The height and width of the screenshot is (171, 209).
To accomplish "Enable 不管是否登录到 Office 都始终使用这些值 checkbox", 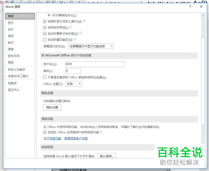I will (45, 77).
